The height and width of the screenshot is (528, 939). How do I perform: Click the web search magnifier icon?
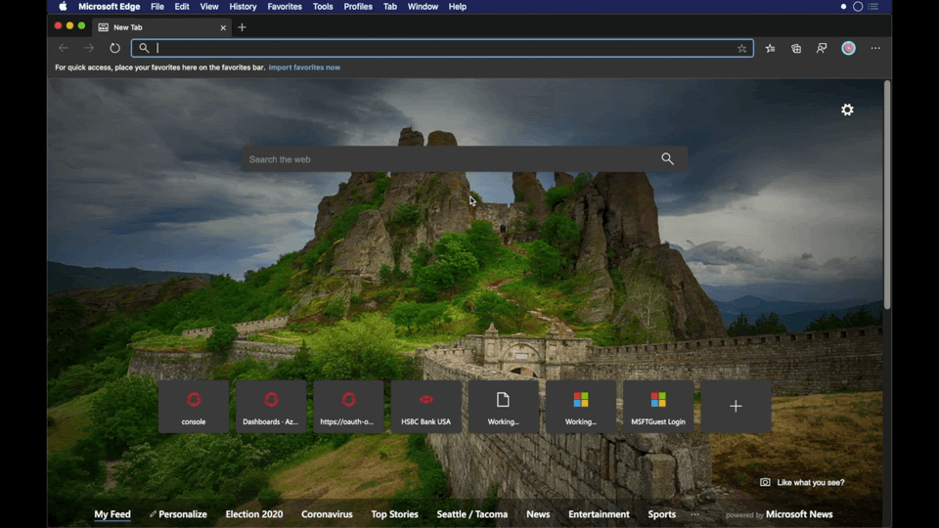(667, 159)
